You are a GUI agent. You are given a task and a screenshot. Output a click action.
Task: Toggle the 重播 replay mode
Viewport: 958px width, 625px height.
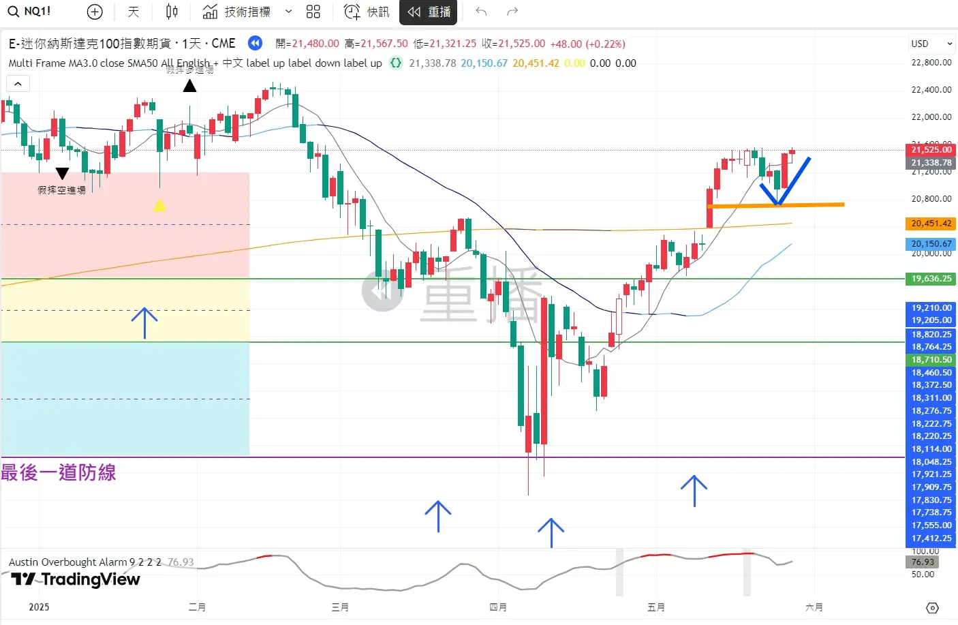click(x=429, y=12)
